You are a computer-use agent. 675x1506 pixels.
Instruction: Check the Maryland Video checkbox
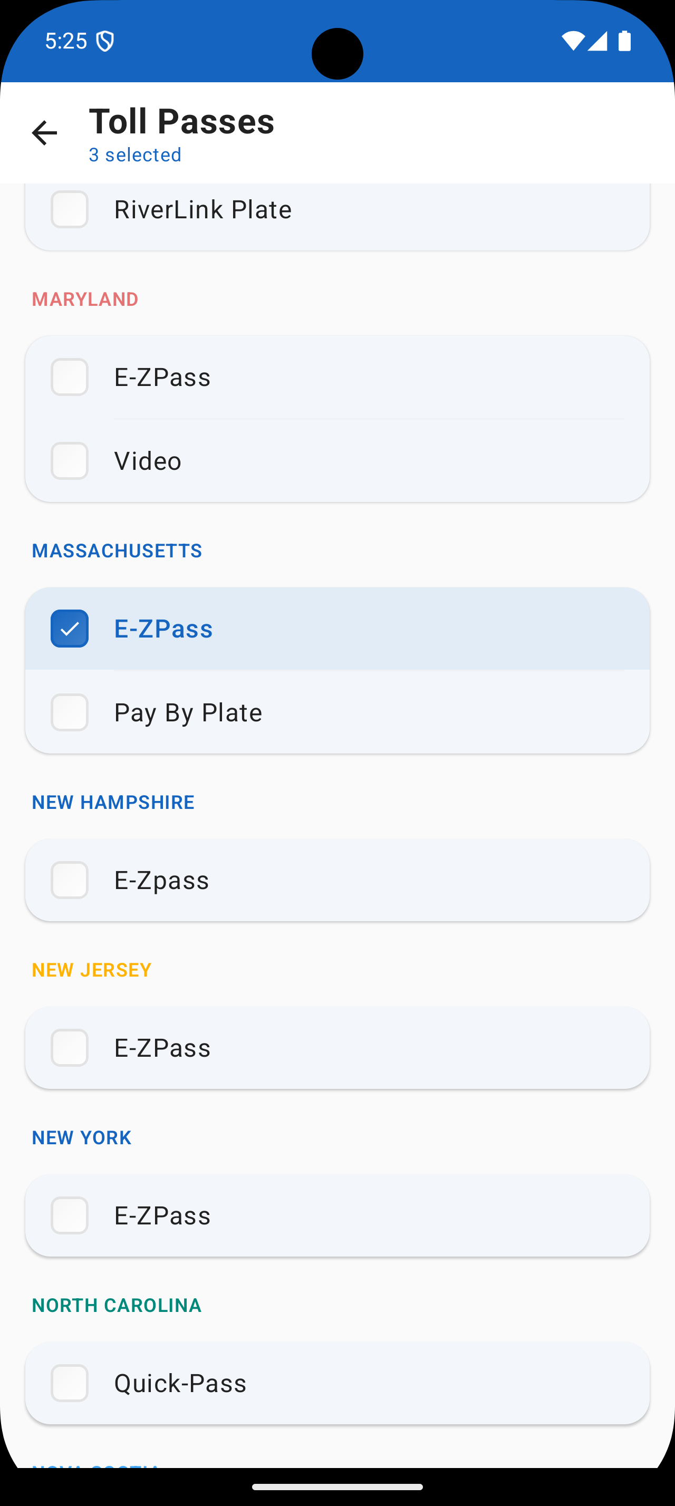(x=70, y=461)
